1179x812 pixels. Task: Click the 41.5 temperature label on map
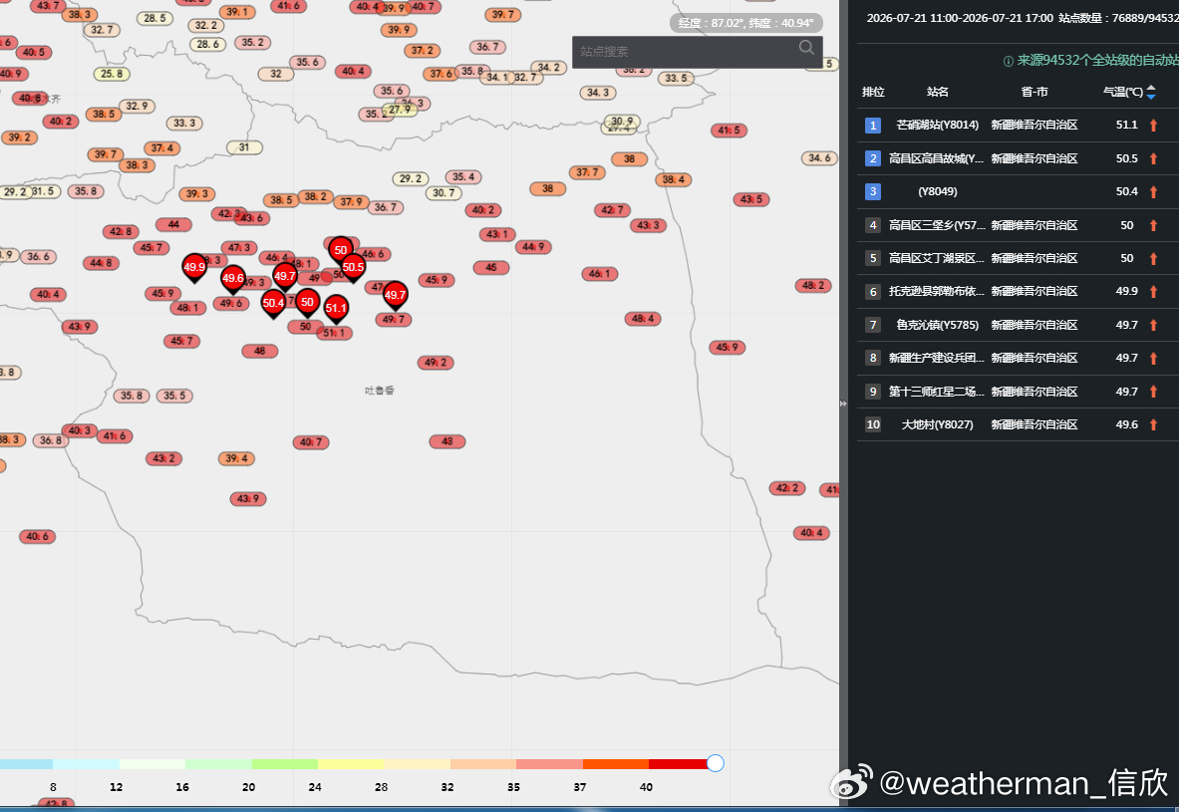[729, 131]
